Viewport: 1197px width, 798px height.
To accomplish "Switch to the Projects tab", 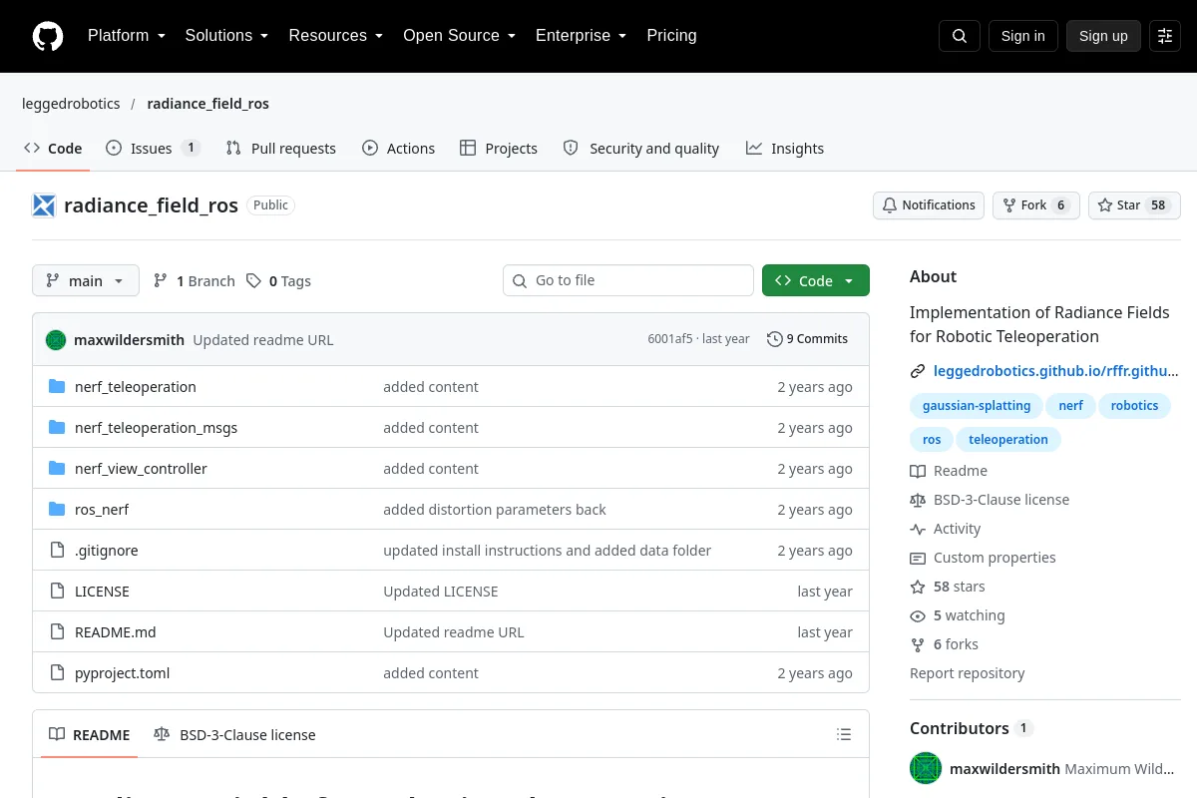I will coord(499,148).
